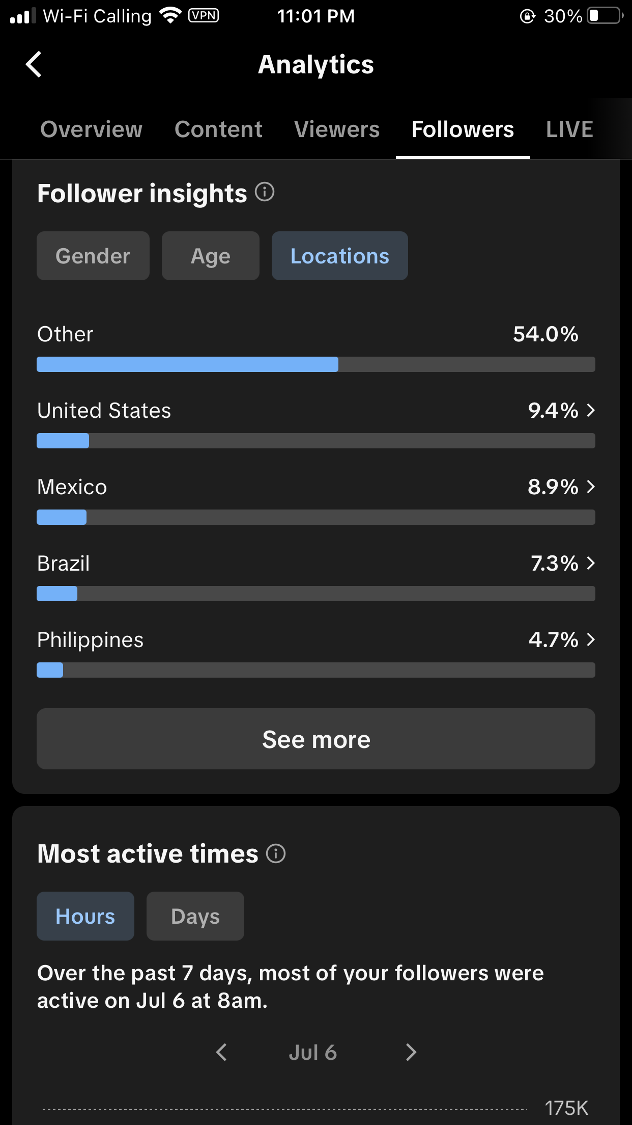Switch active times to Days
Screen dimensions: 632x1125
pos(195,916)
